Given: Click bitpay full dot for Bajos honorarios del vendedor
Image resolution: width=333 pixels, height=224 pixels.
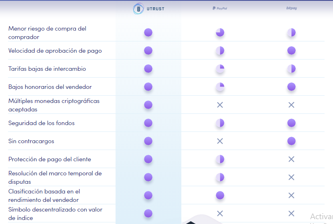Looking at the screenshot, I should point(291,86).
